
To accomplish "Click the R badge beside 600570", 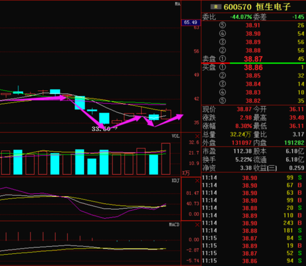I will coord(216,7).
